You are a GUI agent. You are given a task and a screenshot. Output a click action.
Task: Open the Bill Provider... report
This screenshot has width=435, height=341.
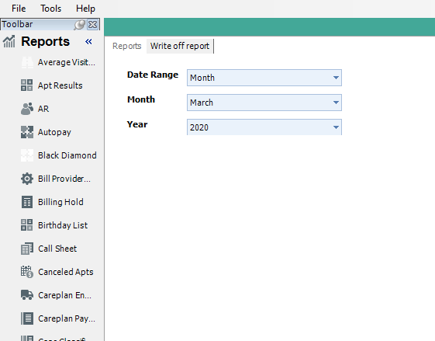pyautogui.click(x=64, y=179)
